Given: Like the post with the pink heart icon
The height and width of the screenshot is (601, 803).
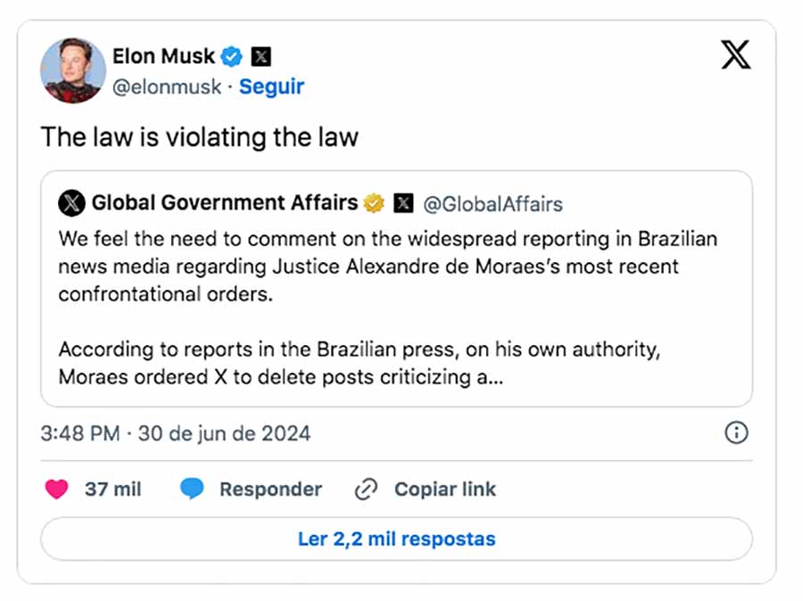Looking at the screenshot, I should [x=56, y=489].
